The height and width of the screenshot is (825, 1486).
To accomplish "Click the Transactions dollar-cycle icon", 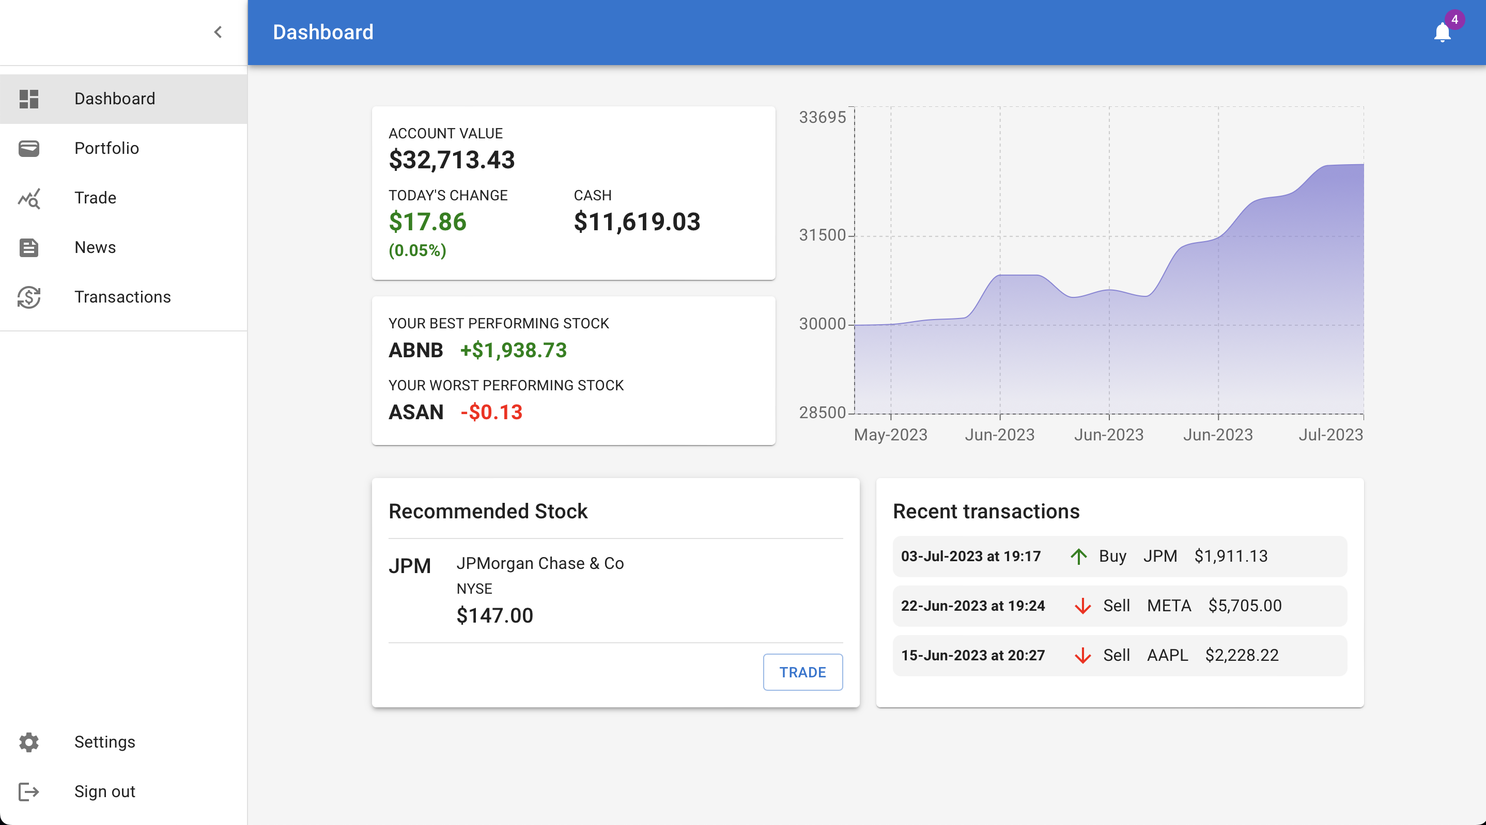I will click(x=29, y=297).
